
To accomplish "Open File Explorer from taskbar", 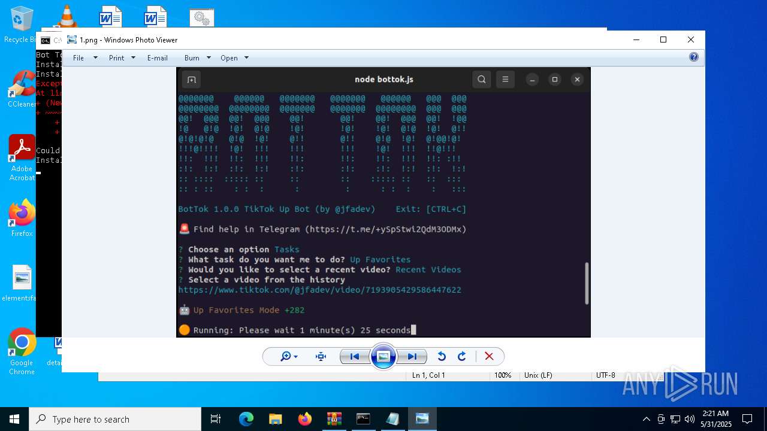I will [275, 419].
